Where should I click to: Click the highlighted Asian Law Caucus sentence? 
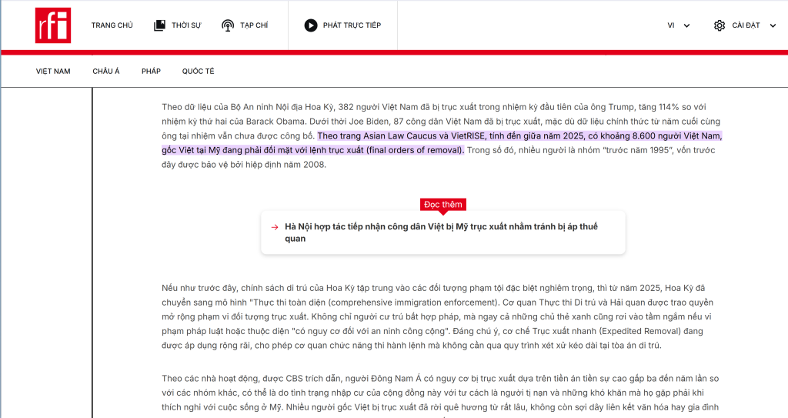(442, 143)
